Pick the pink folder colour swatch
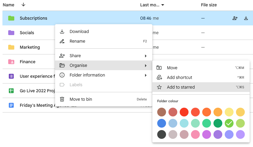The height and width of the screenshot is (147, 253). click(196, 135)
